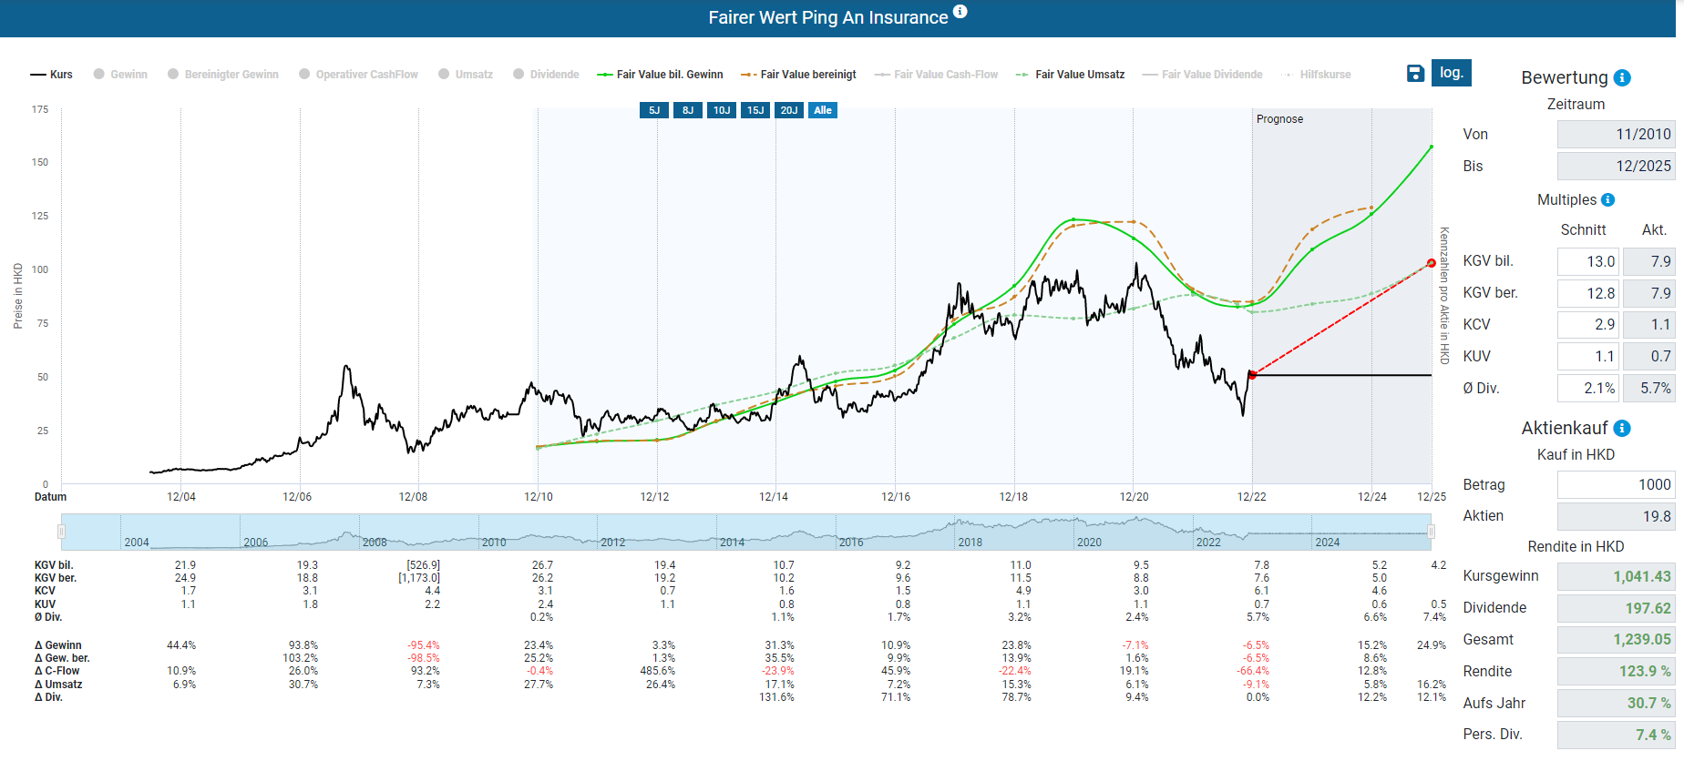This screenshot has height=761, width=1684.
Task: Grab the left handle of range navigator
Action: tap(62, 532)
